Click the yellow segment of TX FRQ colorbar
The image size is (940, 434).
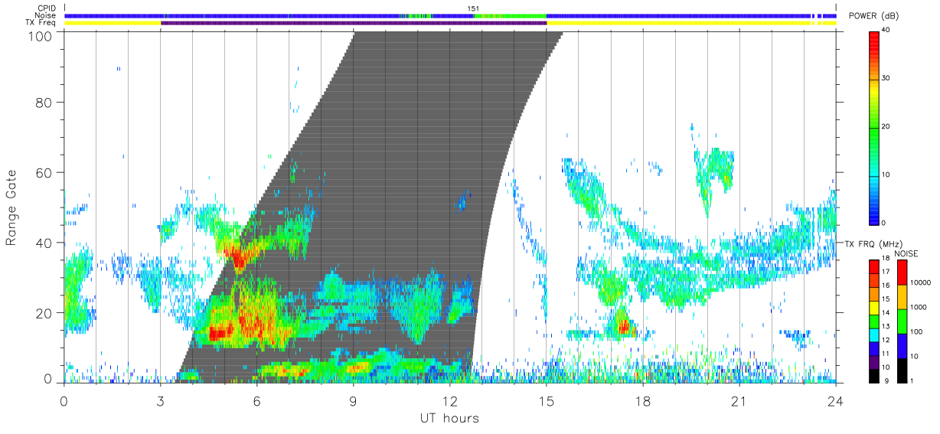pyautogui.click(x=874, y=307)
